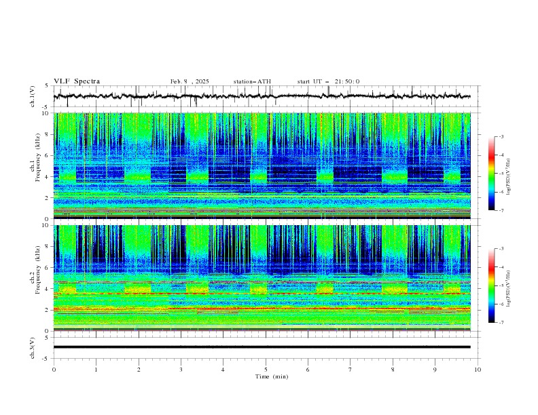Click the ch.1 voltage waveform trace
The width and height of the screenshot is (538, 415).
pyautogui.click(x=262, y=96)
